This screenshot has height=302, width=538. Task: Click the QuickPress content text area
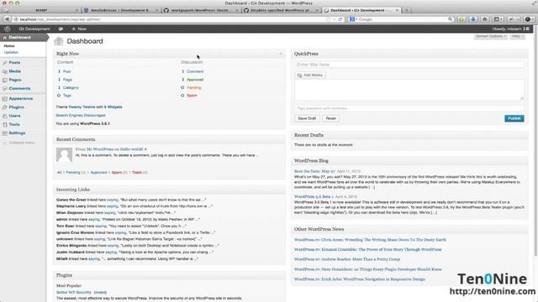[409, 90]
